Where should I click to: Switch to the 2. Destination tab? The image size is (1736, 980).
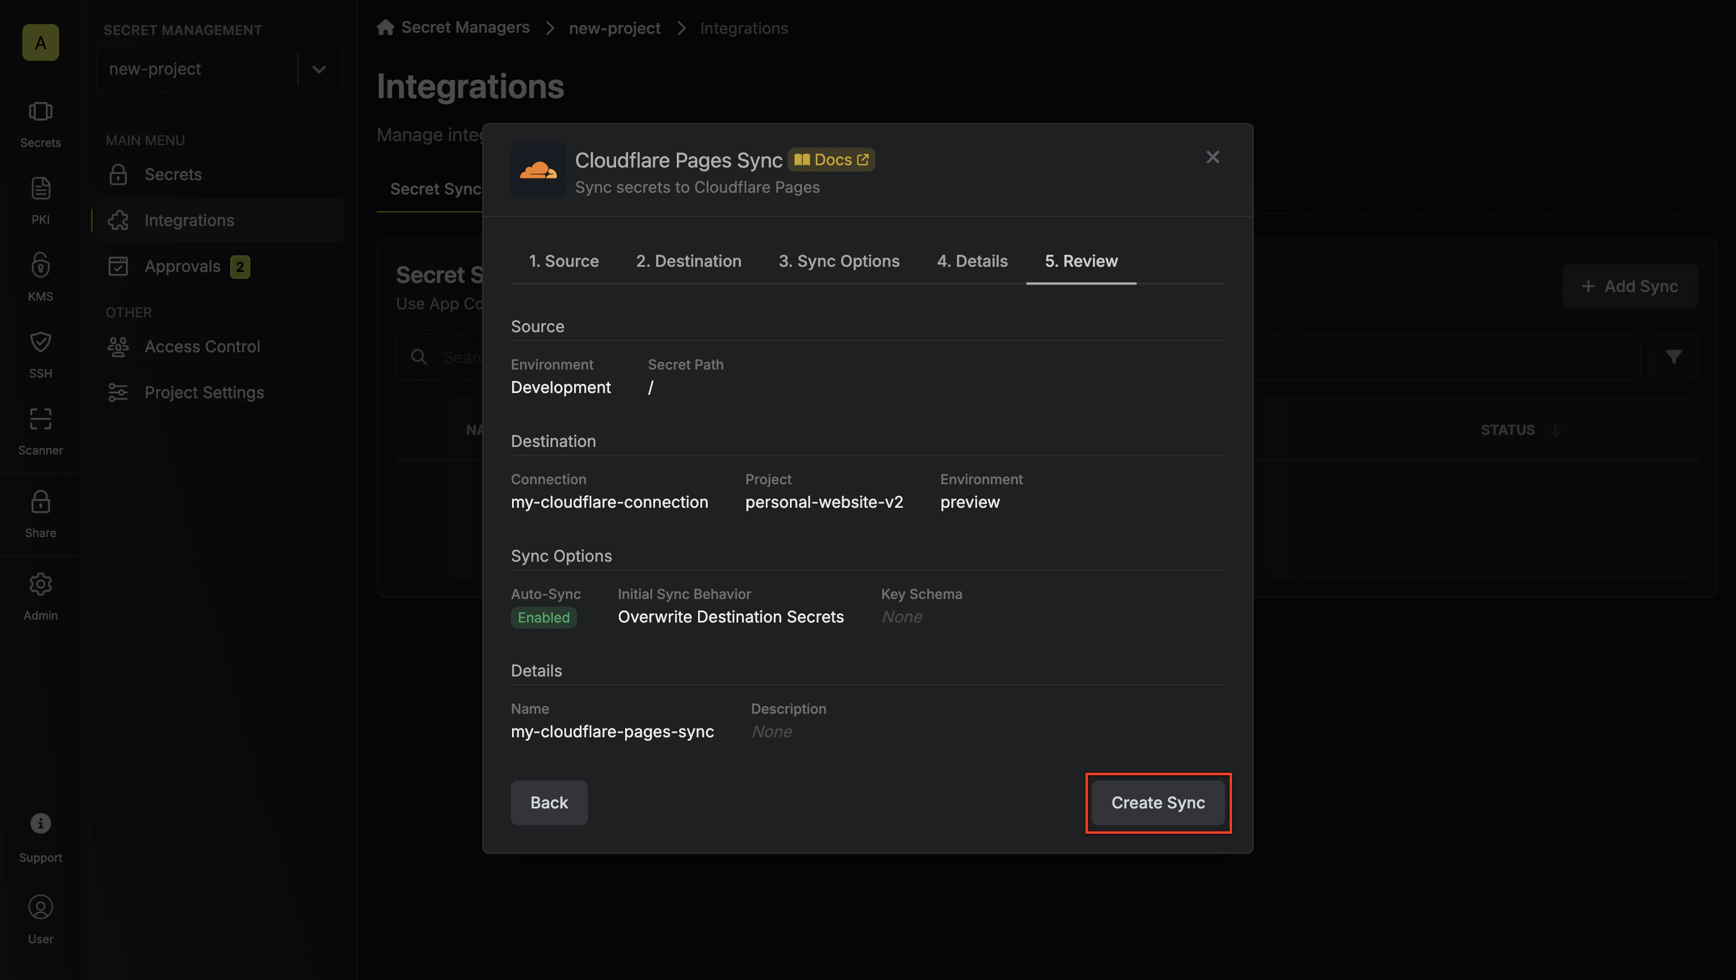click(x=688, y=260)
